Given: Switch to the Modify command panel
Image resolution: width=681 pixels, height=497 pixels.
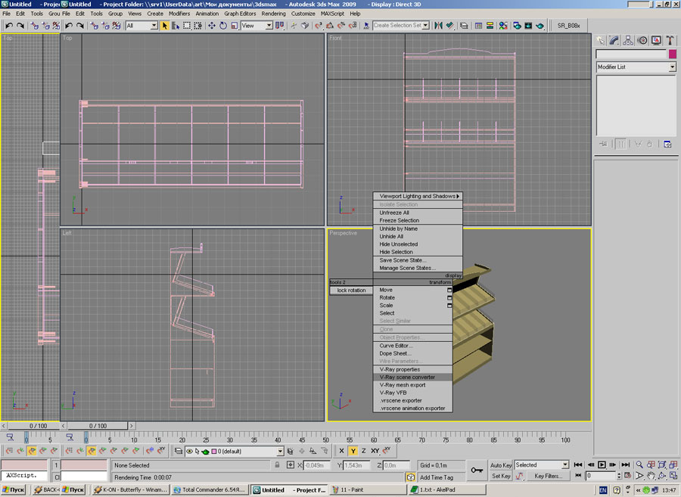Looking at the screenshot, I should pyautogui.click(x=614, y=40).
